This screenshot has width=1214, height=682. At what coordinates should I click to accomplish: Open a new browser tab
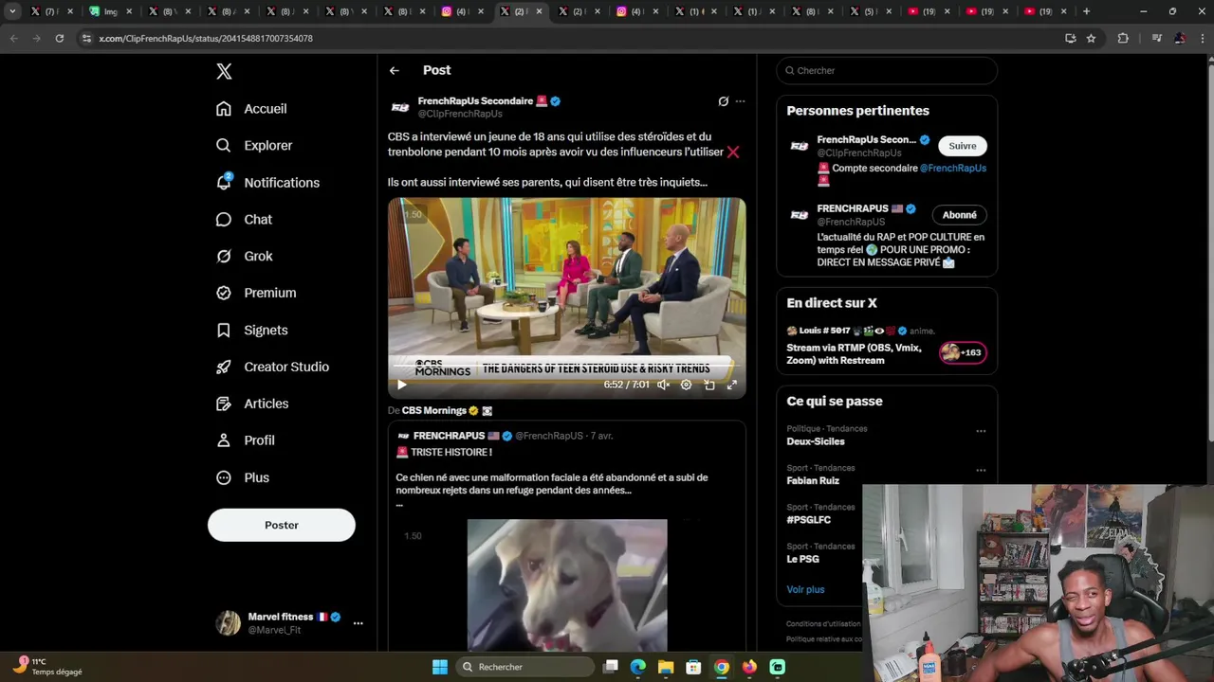[1086, 11]
